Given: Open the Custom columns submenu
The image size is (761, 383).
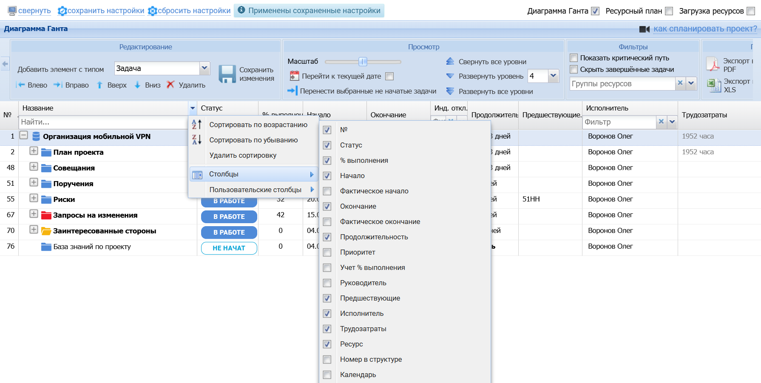Looking at the screenshot, I should tap(255, 190).
